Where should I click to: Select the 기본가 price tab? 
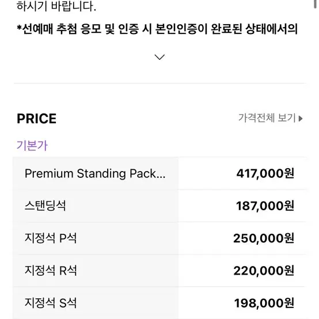tap(32, 146)
